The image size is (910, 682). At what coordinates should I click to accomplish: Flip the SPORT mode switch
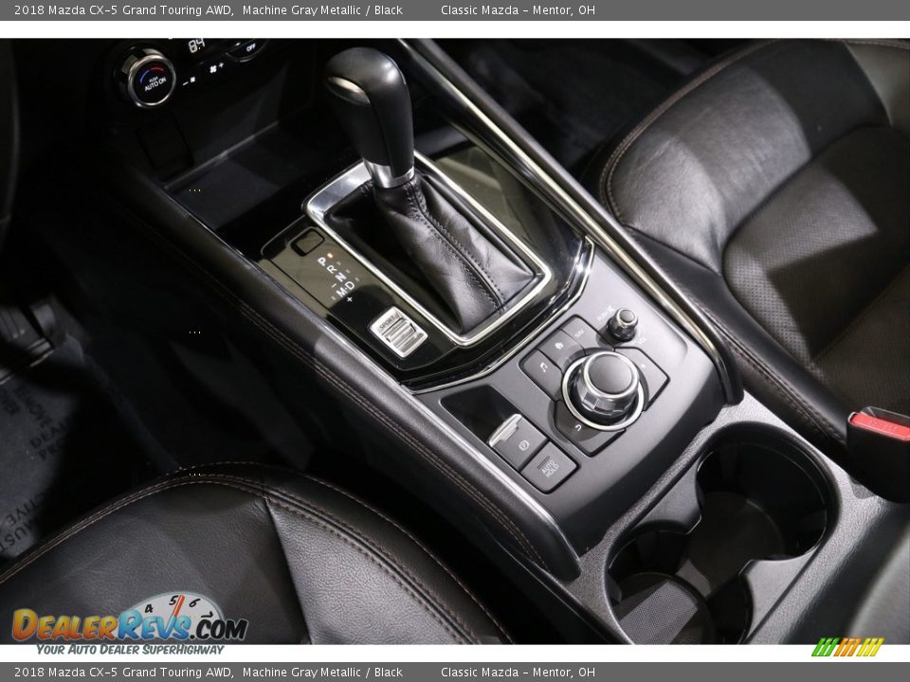pos(397,331)
